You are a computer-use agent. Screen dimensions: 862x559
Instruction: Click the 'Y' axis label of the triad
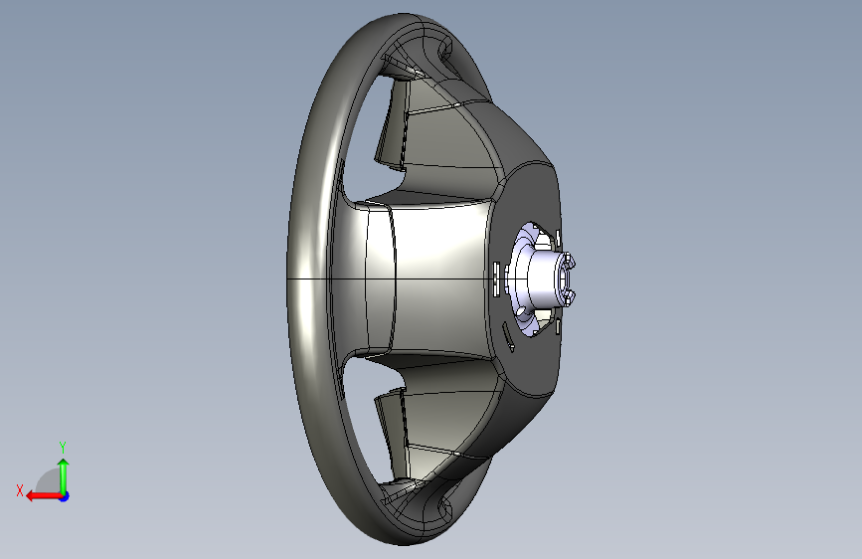coord(63,447)
